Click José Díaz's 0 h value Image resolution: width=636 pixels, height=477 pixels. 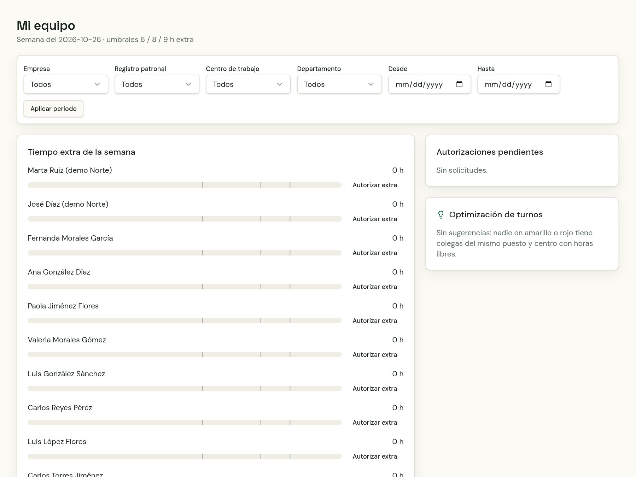pyautogui.click(x=398, y=204)
